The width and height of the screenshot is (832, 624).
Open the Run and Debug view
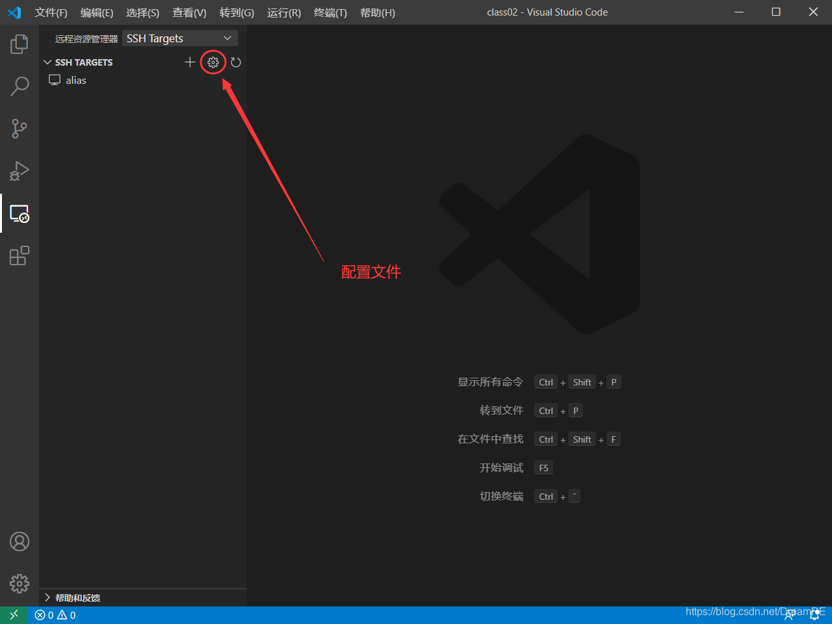(x=19, y=171)
